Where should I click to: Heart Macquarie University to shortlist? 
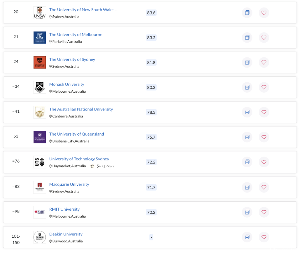tap(264, 187)
